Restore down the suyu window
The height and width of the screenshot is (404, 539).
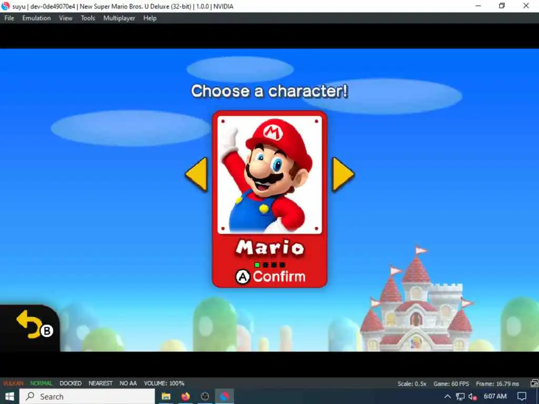click(x=502, y=6)
